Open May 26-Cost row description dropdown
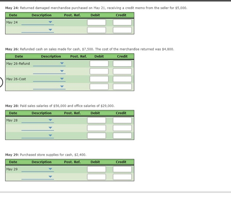Image resolution: width=231 pixels, height=197 pixels. [49, 79]
